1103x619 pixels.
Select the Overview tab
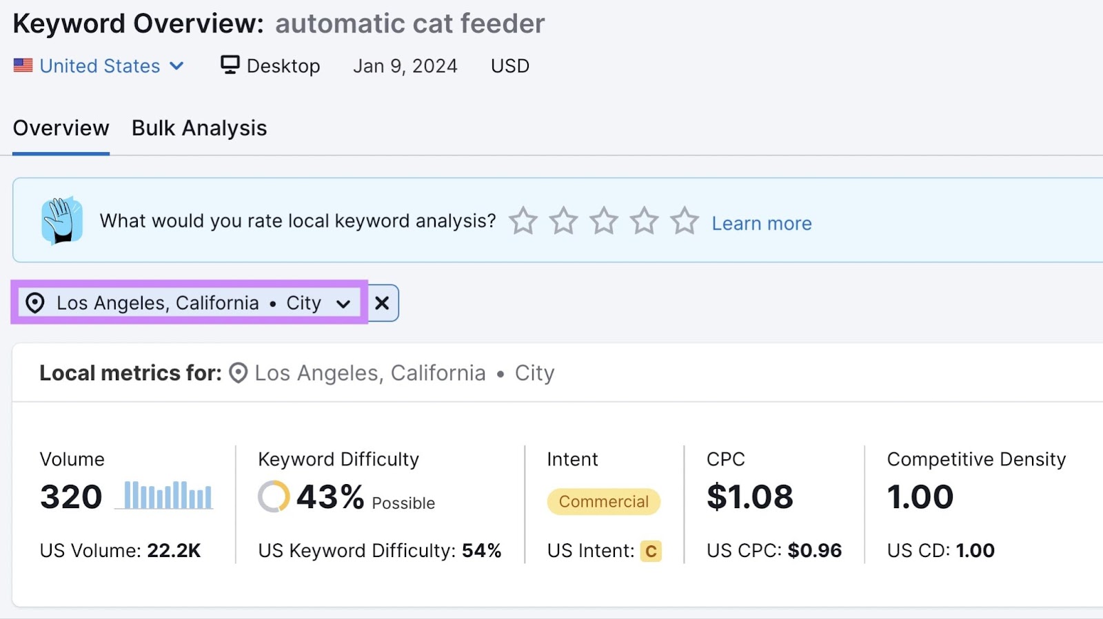[60, 127]
